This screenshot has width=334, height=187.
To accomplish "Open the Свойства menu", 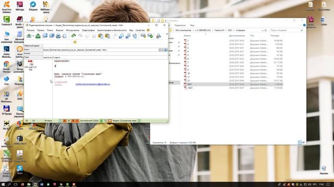I will 140,30.
